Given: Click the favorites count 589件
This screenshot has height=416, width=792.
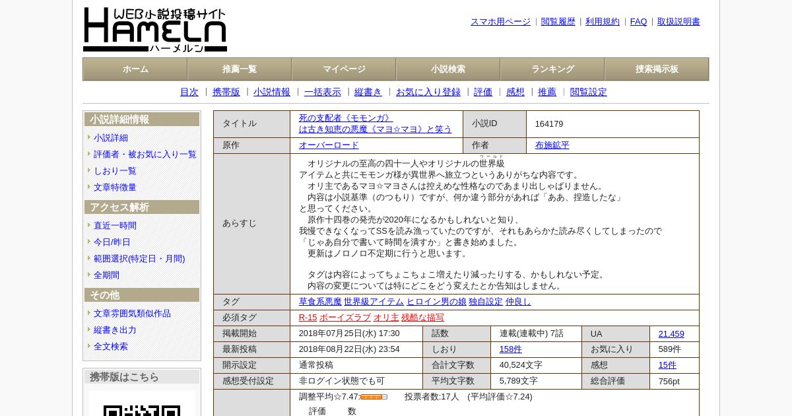Looking at the screenshot, I should [670, 349].
